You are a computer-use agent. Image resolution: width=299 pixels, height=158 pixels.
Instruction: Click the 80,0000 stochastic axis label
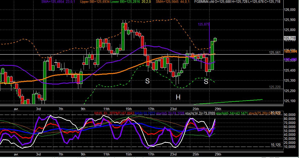click(x=290, y=119)
